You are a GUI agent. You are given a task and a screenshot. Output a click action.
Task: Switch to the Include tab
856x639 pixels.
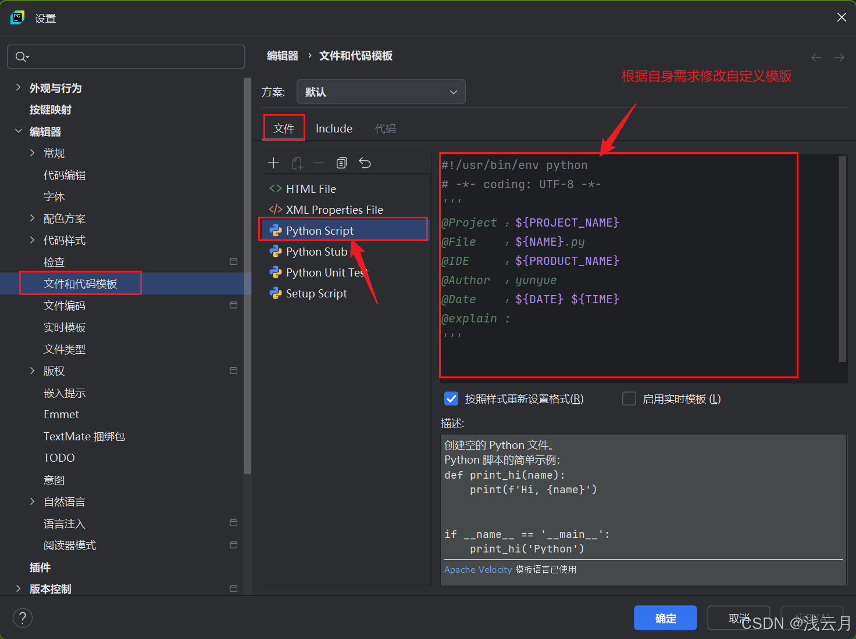(334, 128)
